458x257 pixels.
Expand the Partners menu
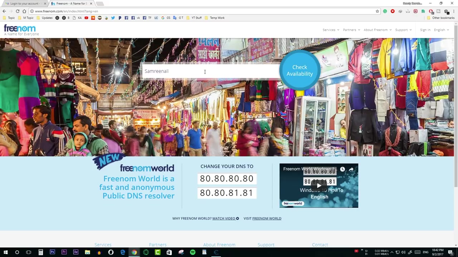coord(351,30)
